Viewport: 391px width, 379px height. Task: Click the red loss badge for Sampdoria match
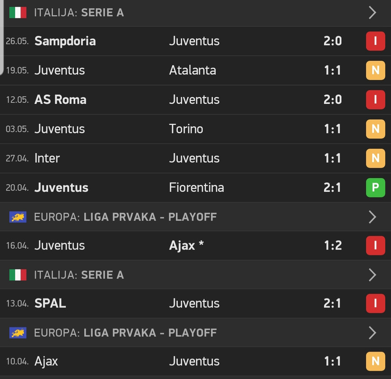(x=375, y=41)
